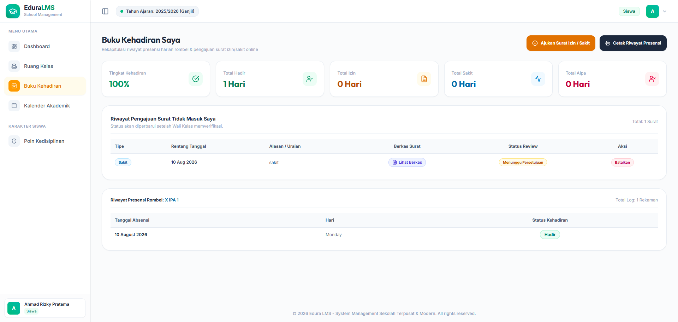Expand the user account dropdown chevron
This screenshot has width=678, height=322.
click(665, 11)
